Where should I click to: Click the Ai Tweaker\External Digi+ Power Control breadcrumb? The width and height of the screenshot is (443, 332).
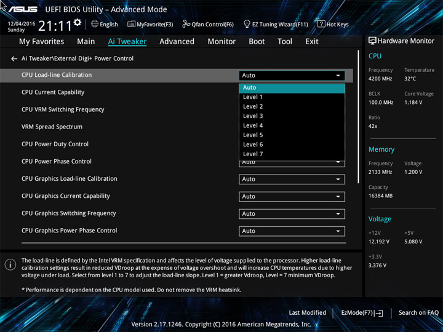pyautogui.click(x=78, y=59)
